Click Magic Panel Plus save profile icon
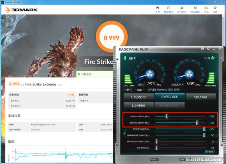This screenshot has width=226, height=164. tap(203, 49)
